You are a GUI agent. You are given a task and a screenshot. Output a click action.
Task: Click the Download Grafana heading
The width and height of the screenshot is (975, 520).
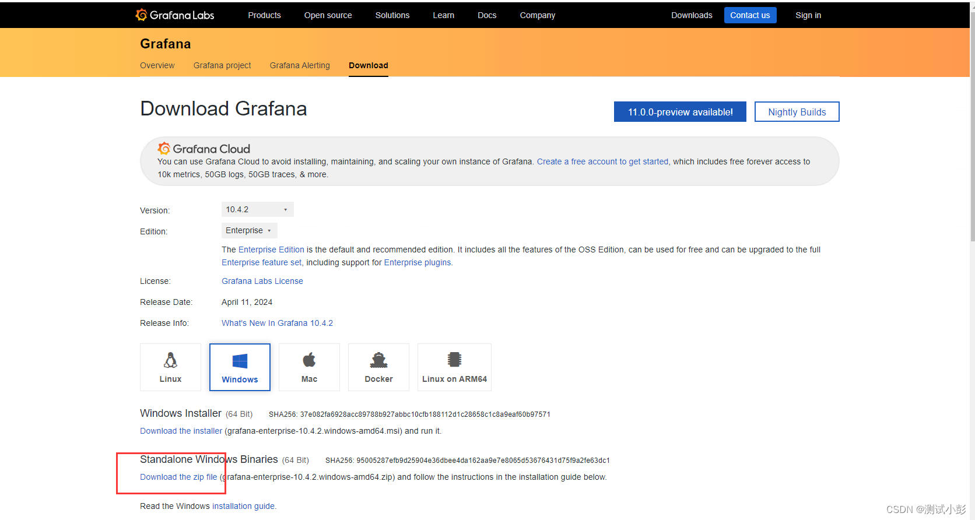coord(223,108)
